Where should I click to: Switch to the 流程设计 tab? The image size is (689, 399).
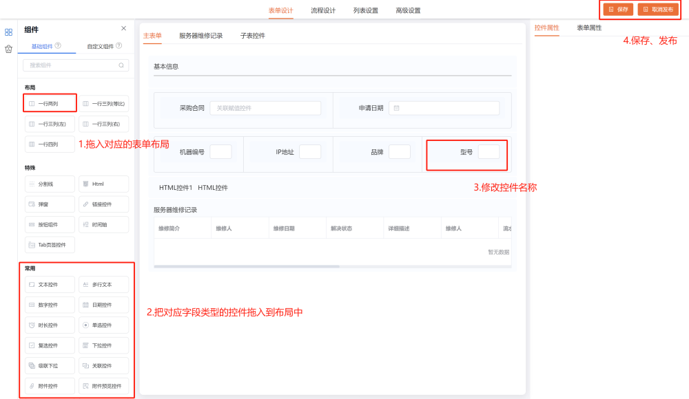[323, 10]
